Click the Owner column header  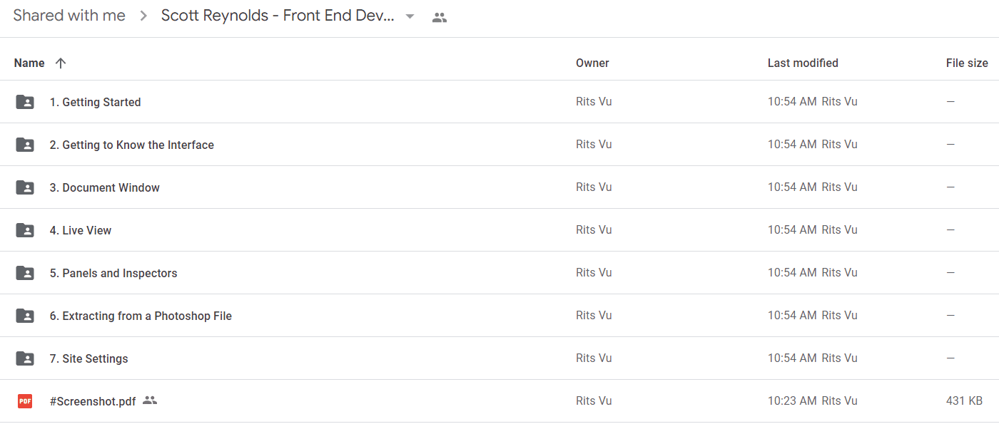[x=592, y=63]
